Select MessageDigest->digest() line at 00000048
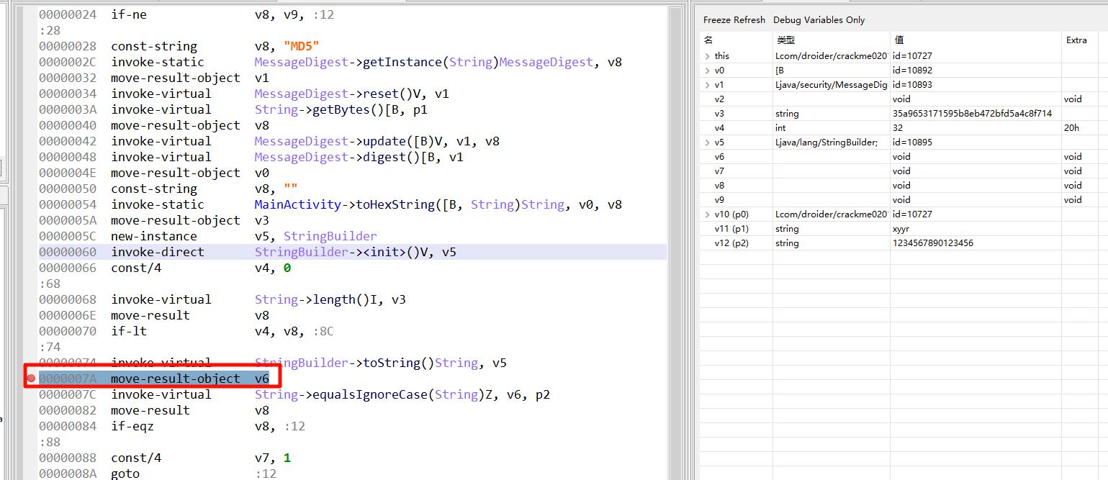Viewport: 1108px width, 480px height. coord(353,157)
